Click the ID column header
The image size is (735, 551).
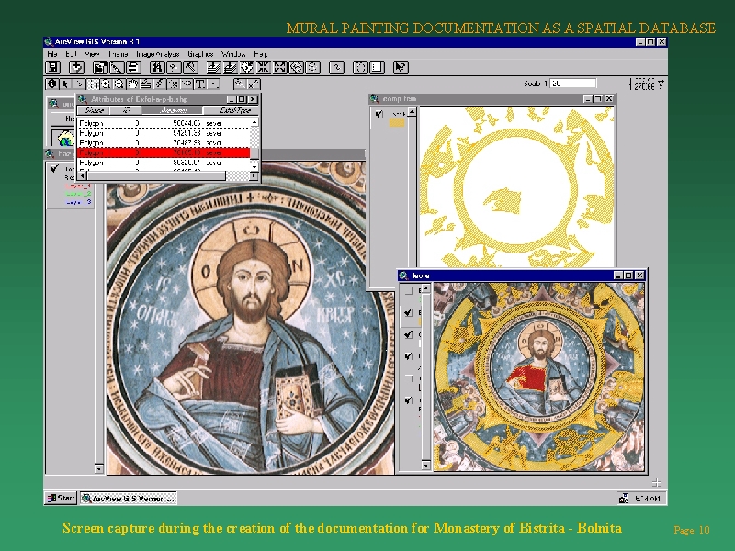pos(126,110)
